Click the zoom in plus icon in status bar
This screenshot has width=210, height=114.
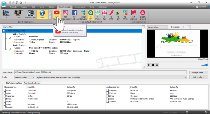[x=206, y=113]
